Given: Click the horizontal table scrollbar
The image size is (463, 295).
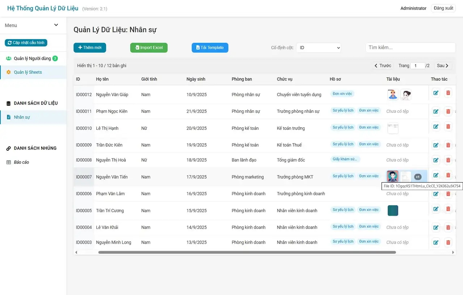Looking at the screenshot, I should pos(247,252).
